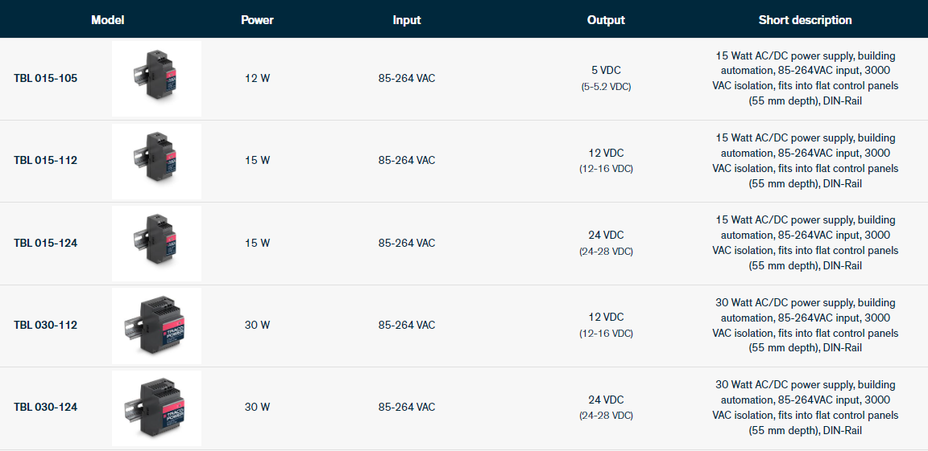Sort by the Model column header

pyautogui.click(x=108, y=20)
